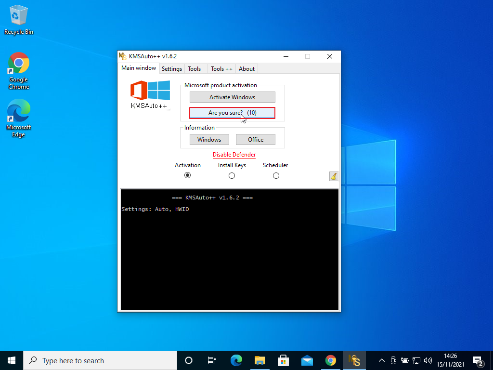Open the About tab
Image resolution: width=493 pixels, height=370 pixels.
point(246,69)
